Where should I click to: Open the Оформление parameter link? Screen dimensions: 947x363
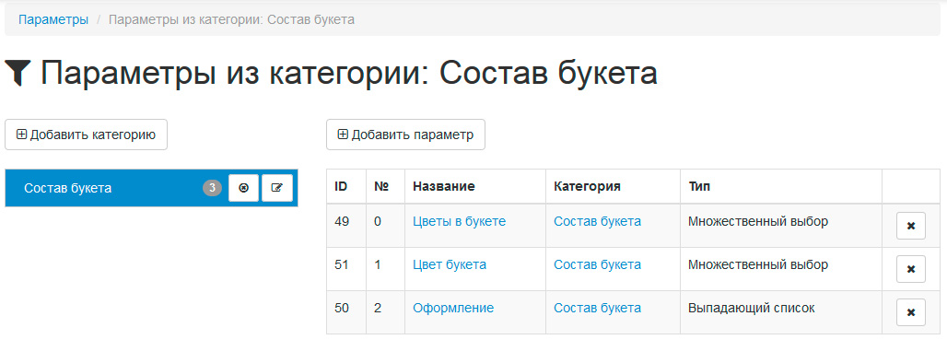(453, 308)
